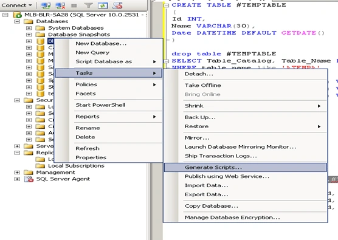Choose Refresh from context menu
Viewport: 338px width, 240px height.
coord(108,148)
